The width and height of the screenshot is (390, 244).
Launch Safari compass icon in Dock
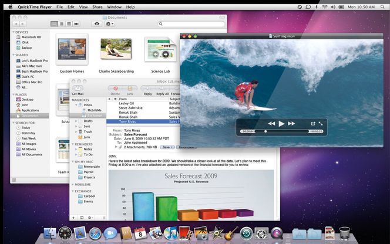pos(95,233)
